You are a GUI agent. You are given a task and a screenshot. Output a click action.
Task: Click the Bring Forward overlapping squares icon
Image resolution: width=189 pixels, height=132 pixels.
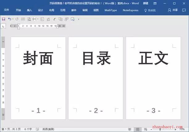click(x=61, y=19)
